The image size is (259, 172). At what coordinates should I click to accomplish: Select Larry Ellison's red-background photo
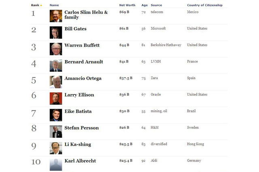(x=56, y=99)
